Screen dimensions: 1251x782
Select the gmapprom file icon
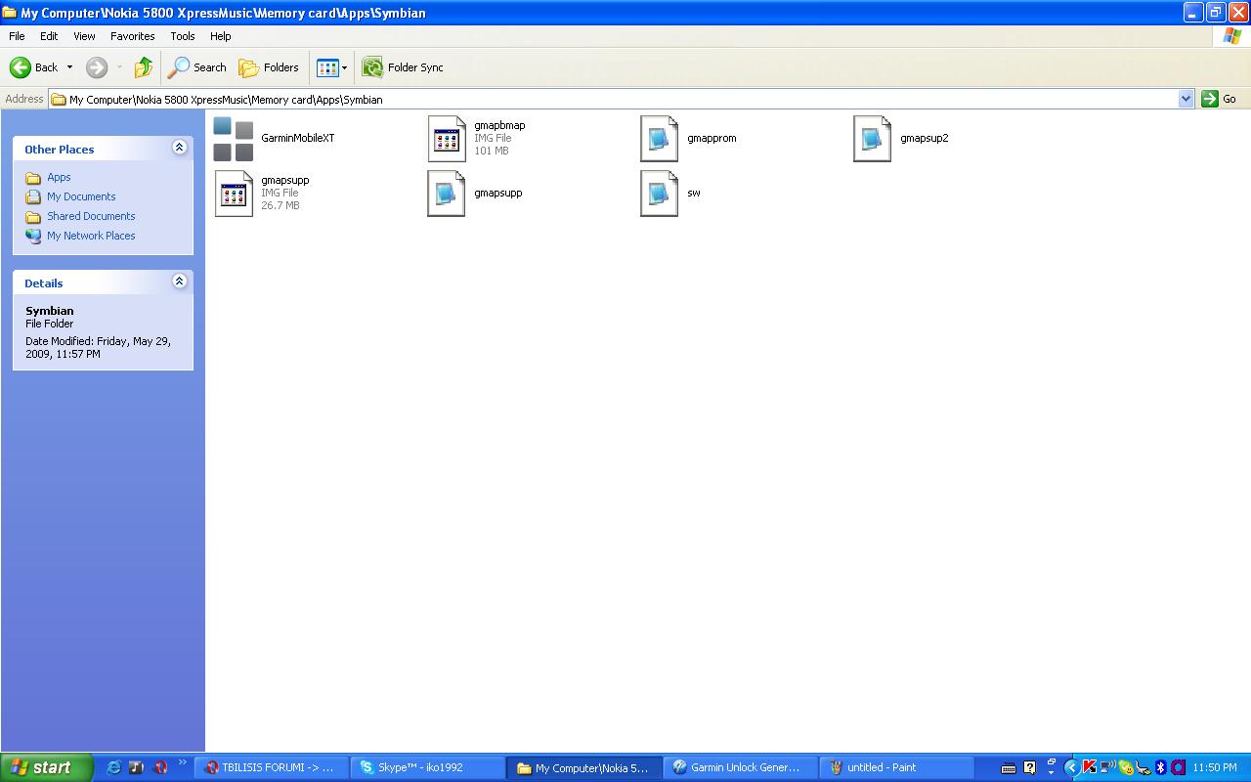659,139
